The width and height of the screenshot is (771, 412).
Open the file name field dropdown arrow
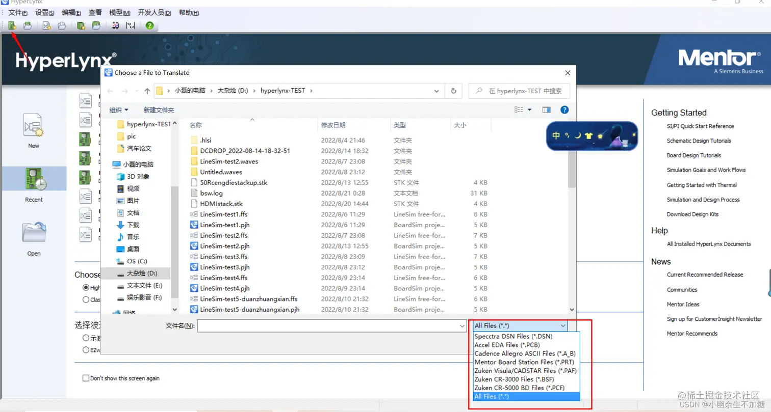(x=462, y=326)
